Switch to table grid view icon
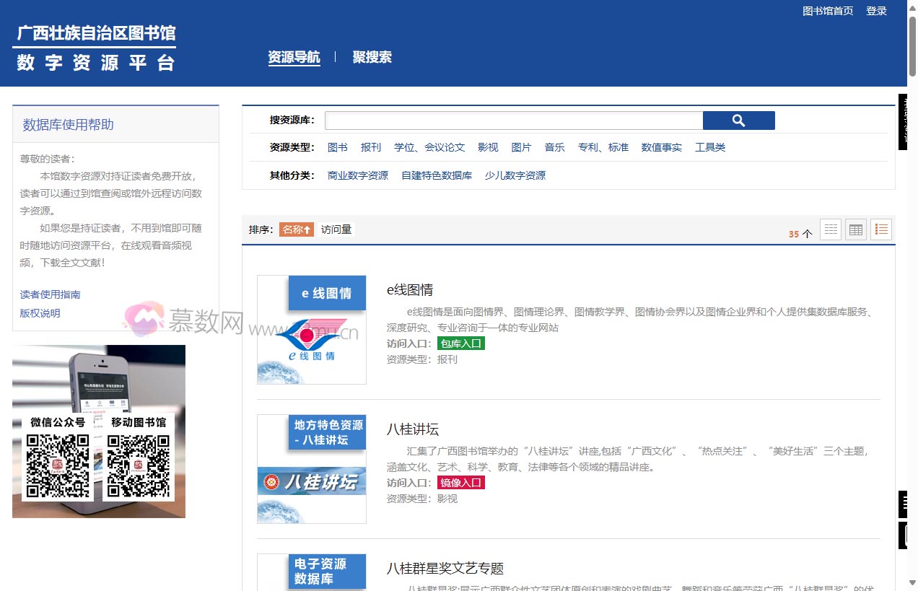The image size is (918, 591). (855, 229)
